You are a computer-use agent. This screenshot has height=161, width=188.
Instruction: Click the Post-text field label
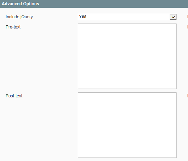[x=14, y=96]
